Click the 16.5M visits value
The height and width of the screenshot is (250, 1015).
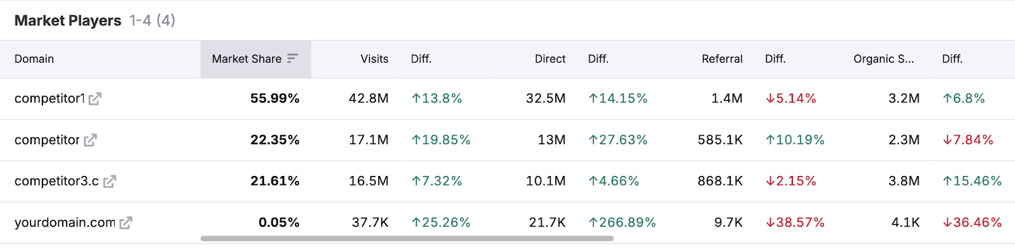click(369, 181)
